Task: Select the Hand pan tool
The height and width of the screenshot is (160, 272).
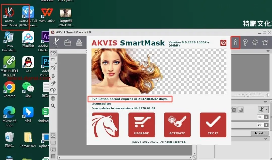Action: pyautogui.click(x=53, y=98)
